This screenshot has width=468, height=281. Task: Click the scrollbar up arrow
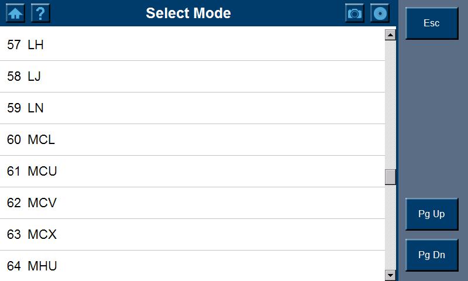pyautogui.click(x=390, y=35)
